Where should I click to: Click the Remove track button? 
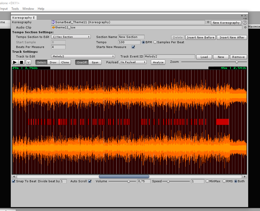click(238, 57)
